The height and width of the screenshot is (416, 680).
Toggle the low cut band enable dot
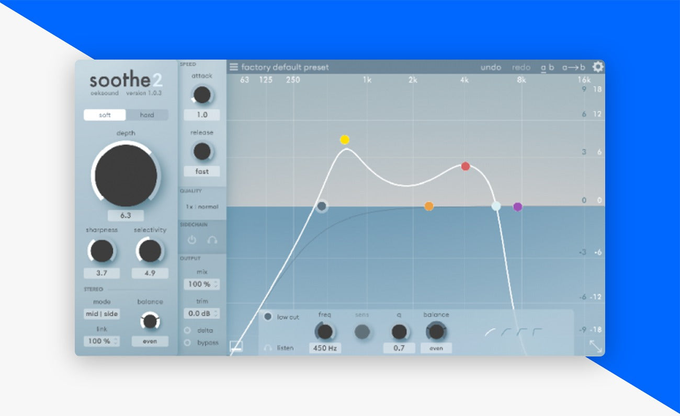268,317
